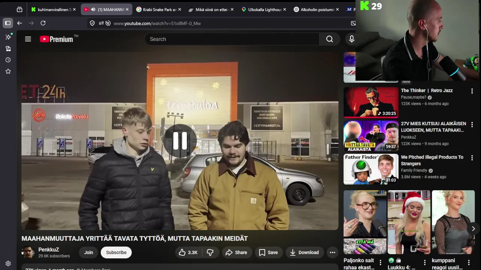The width and height of the screenshot is (481, 270).
Task: Go back with the back arrow
Action: (x=20, y=23)
